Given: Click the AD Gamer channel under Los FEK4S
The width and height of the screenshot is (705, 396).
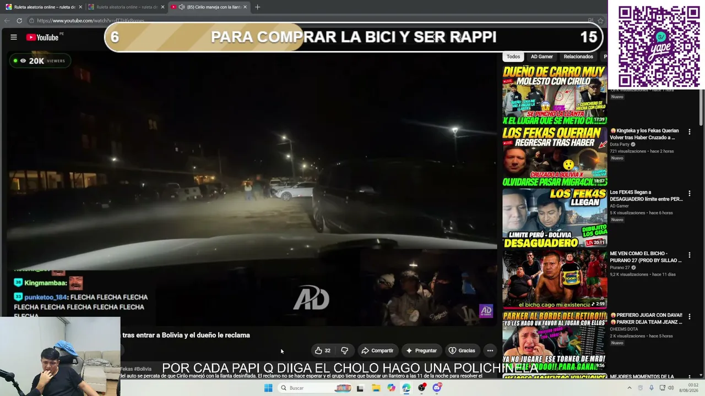Looking at the screenshot, I should [x=619, y=206].
